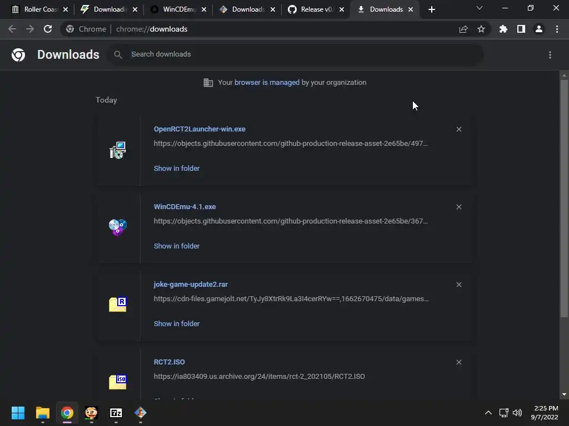Screen dimensions: 569x426
Task: Open the cartoon face taskbar app
Action: [92, 413]
